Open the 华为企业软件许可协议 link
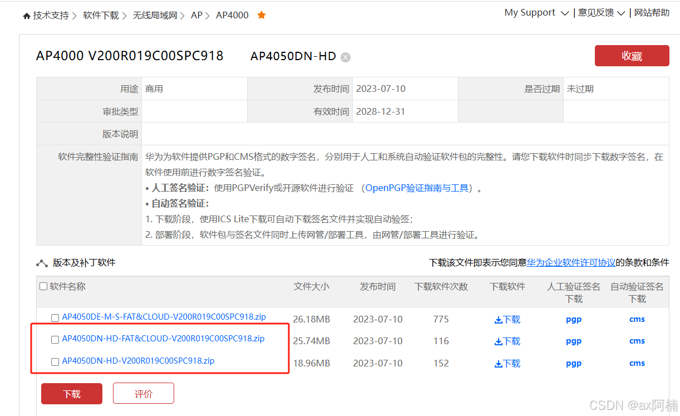The height and width of the screenshot is (416, 680). [571, 263]
